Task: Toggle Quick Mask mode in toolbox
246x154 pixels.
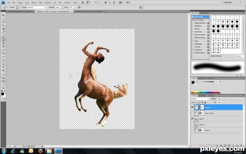Action: 3,99
